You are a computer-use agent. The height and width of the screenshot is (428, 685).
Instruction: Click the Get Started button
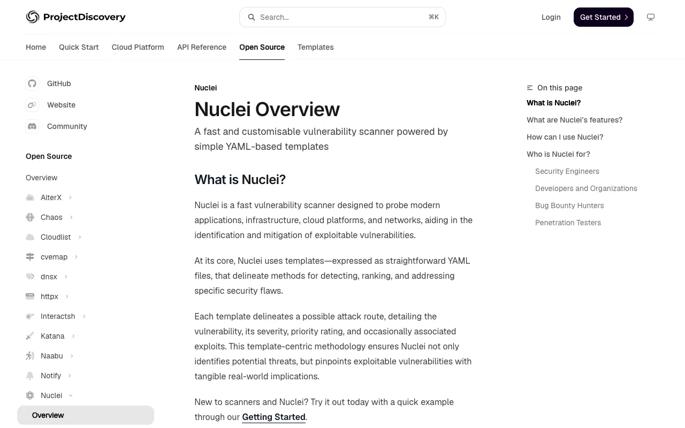tap(604, 17)
